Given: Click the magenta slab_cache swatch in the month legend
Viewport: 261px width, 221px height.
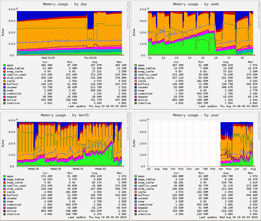Looking at the screenshot, I should tap(4, 189).
